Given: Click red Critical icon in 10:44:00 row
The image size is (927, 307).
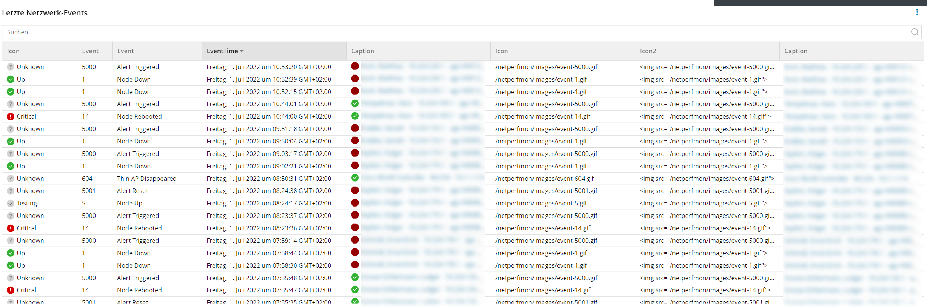Looking at the screenshot, I should pyautogui.click(x=11, y=116).
